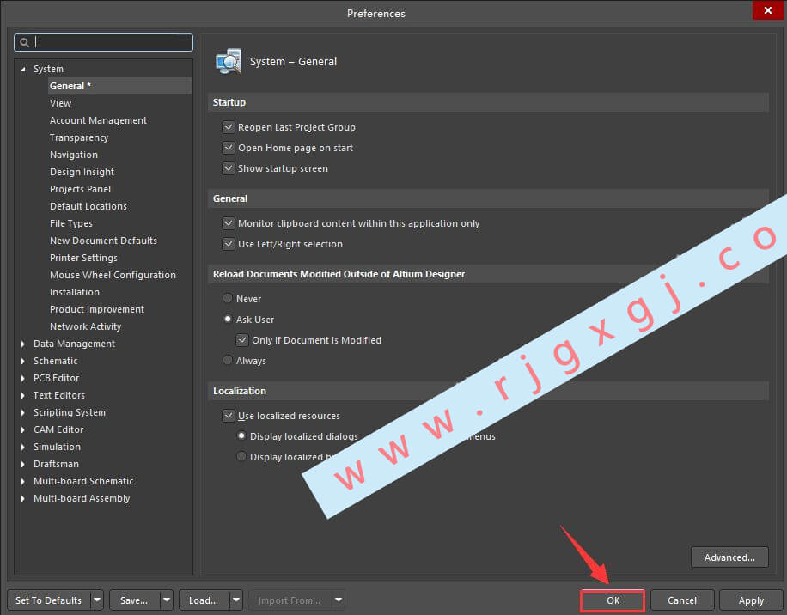Select the Always reload option
This screenshot has height=615, width=787.
coord(228,360)
